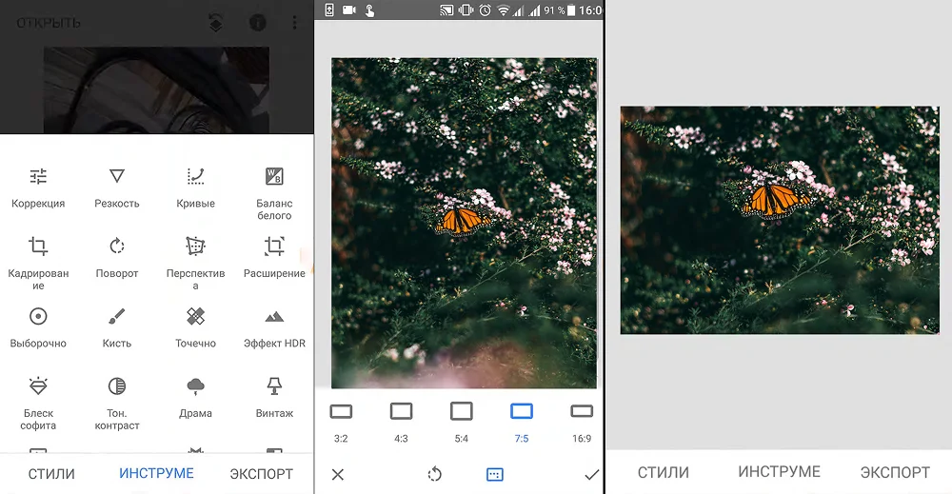Image resolution: width=952 pixels, height=494 pixels.
Task: Open the Перспектива tool
Action: coord(195,264)
